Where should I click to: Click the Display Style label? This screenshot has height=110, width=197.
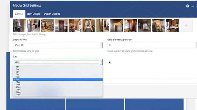coord(20,40)
